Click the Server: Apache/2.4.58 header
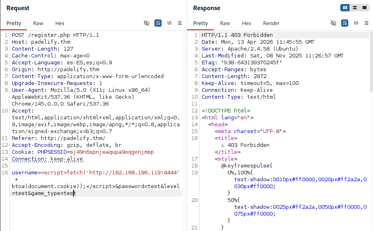This screenshot has width=373, height=231. tap(250, 49)
